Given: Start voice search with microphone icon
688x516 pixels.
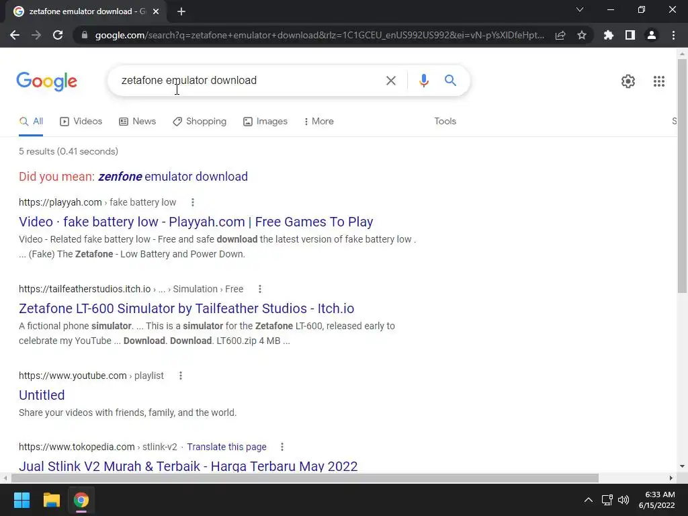Looking at the screenshot, I should [x=423, y=81].
